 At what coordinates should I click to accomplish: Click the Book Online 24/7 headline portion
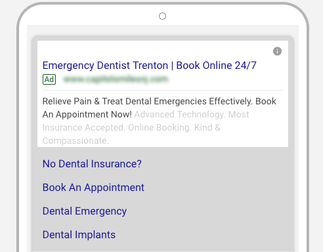[x=216, y=66]
